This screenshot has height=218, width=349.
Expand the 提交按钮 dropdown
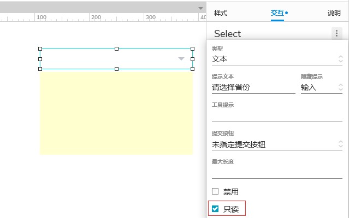point(277,144)
